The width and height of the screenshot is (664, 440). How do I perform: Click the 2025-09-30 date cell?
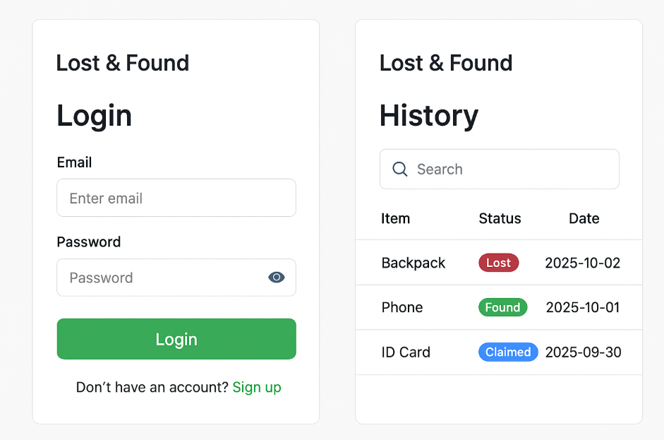pos(583,352)
